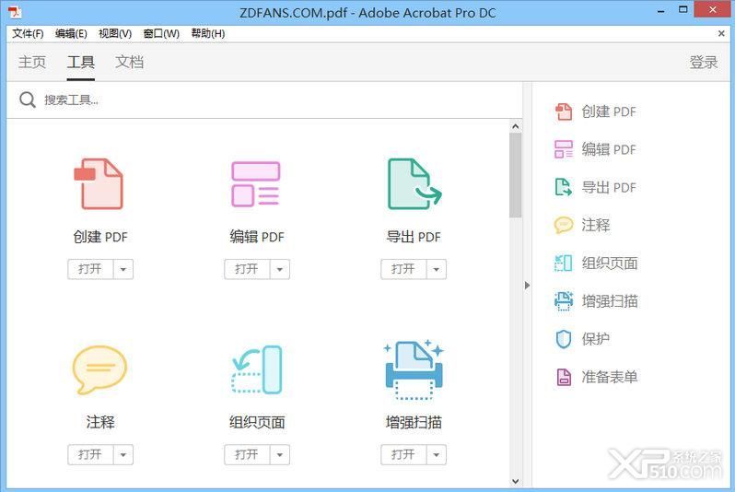
Task: Switch to the 工具 tab
Action: click(81, 62)
